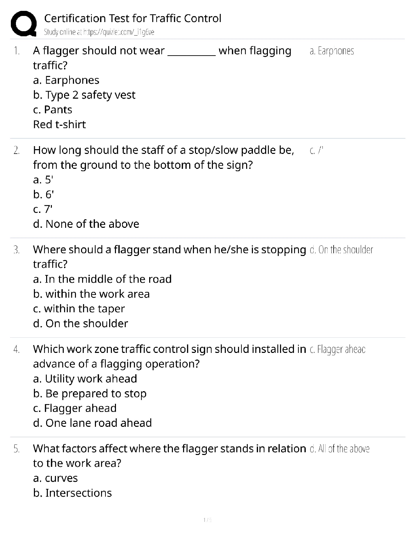Screen dimensions: 415x537
Task: Click the answer key 'd. All of the above'
Action: tap(340, 449)
